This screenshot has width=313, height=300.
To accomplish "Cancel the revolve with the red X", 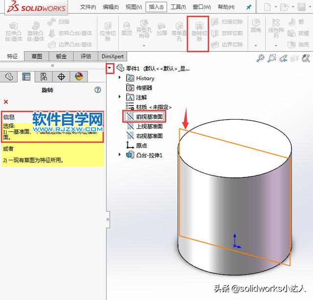I will click(6, 102).
